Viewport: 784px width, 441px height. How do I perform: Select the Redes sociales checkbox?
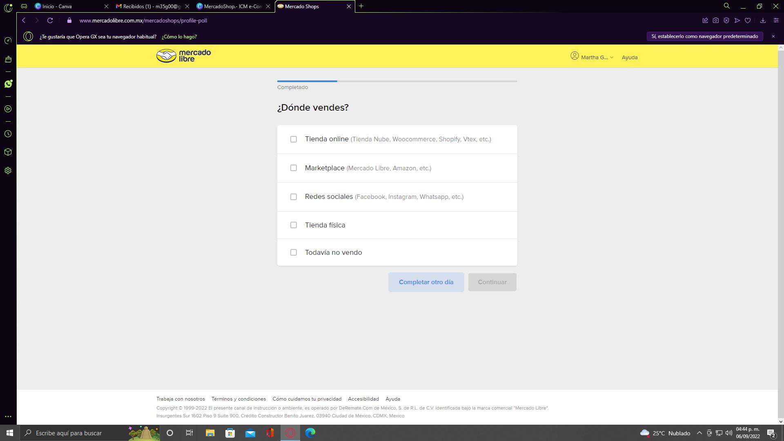[294, 197]
